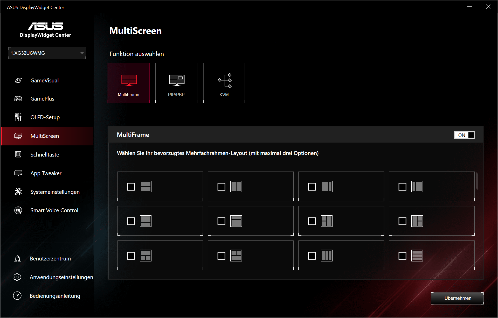
Task: Click the layout list scrollbar handle
Action: (x=477, y=181)
